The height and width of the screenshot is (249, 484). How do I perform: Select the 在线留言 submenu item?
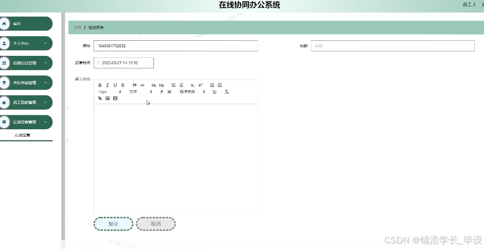coord(23,135)
